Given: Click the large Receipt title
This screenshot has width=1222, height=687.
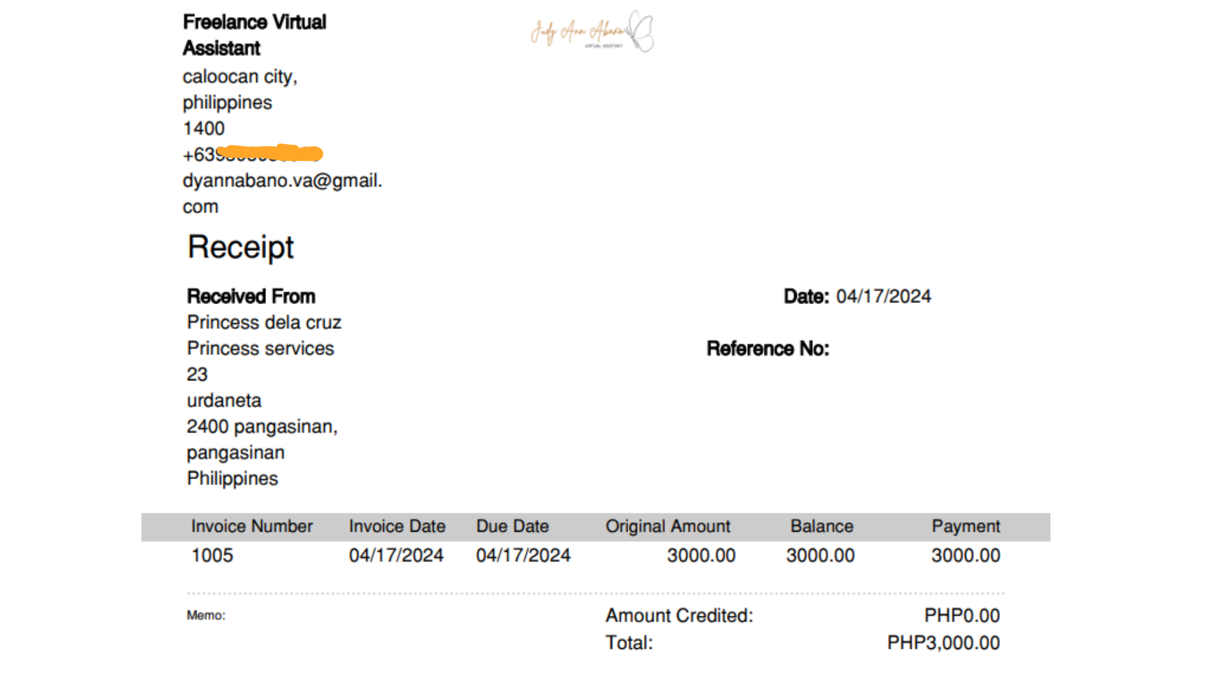Looking at the screenshot, I should [x=241, y=247].
